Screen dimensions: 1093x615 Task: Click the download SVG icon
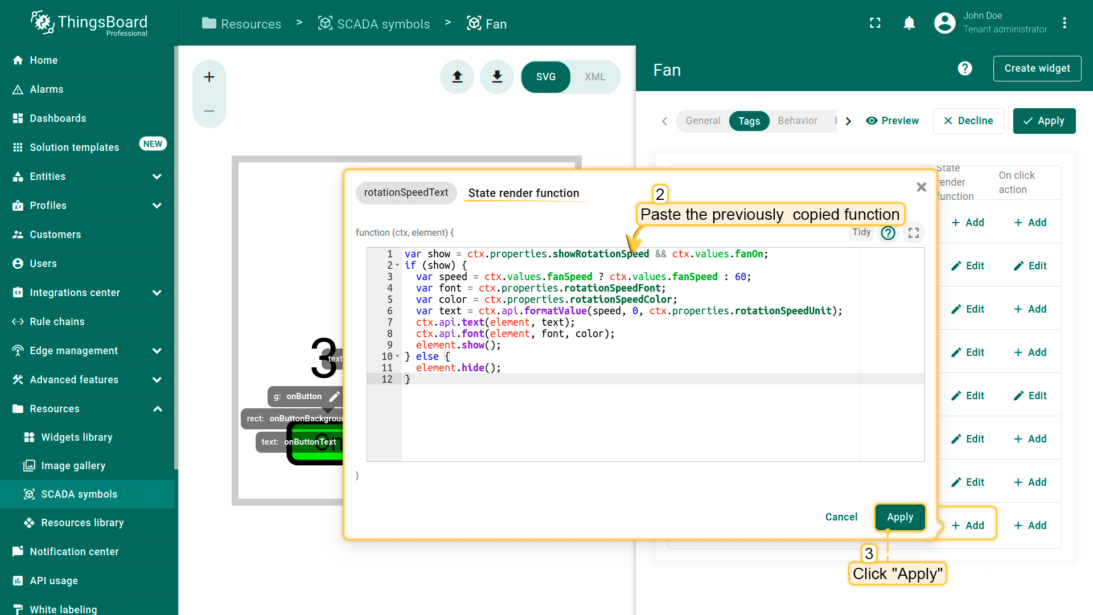[497, 77]
